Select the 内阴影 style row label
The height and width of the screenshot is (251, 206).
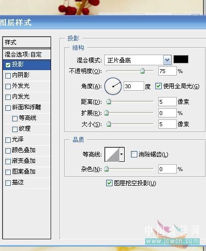[x=21, y=75]
